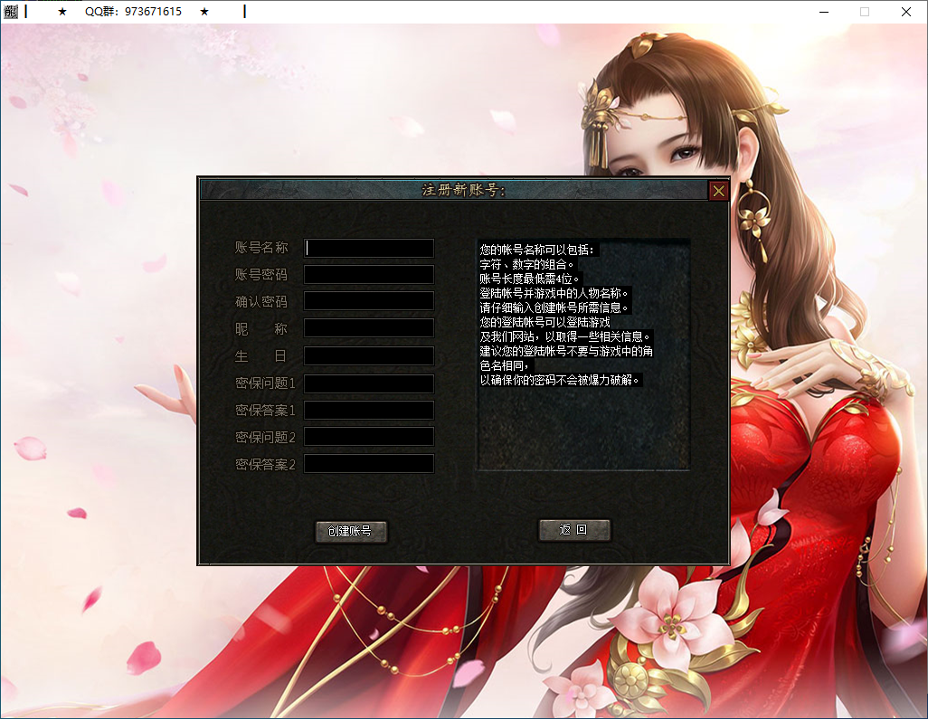The image size is (928, 719).
Task: Click the 账号名称 label text
Action: (262, 247)
